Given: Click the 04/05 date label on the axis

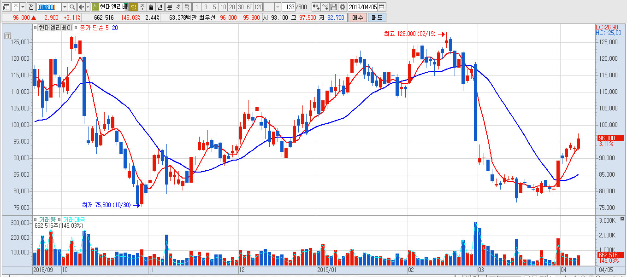Looking at the screenshot, I should (606, 269).
